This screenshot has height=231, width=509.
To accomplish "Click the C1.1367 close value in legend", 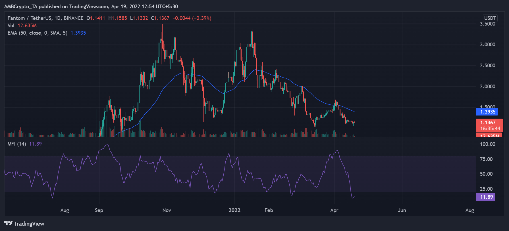I will [x=160, y=18].
